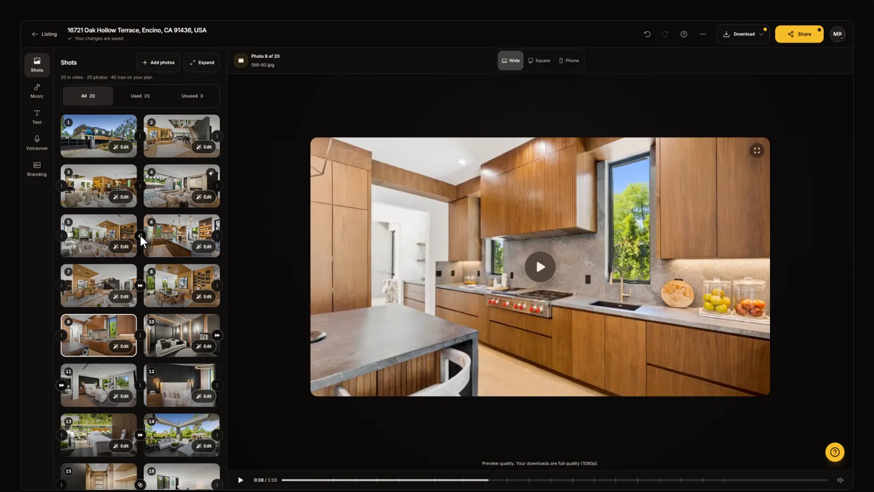Edit shot 12
This screenshot has height=492, width=874.
204,396
